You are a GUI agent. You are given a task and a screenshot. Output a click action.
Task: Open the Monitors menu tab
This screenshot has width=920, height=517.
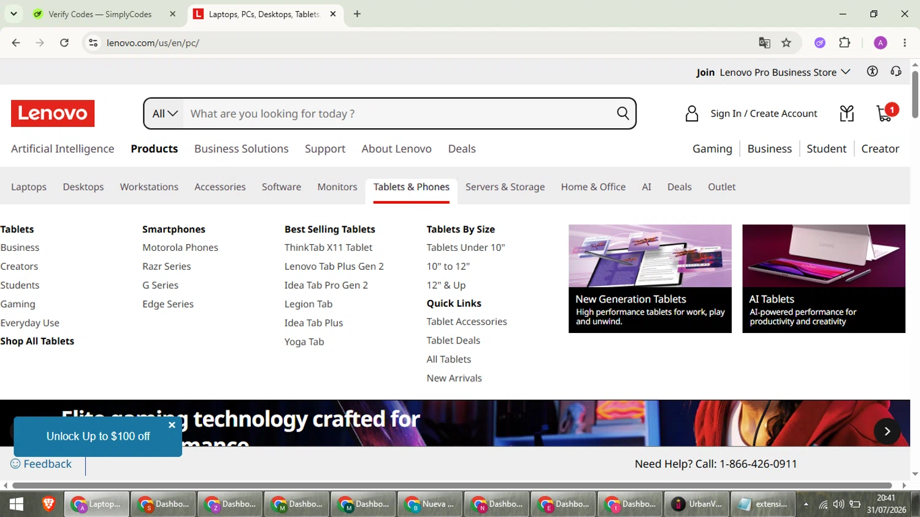point(337,187)
